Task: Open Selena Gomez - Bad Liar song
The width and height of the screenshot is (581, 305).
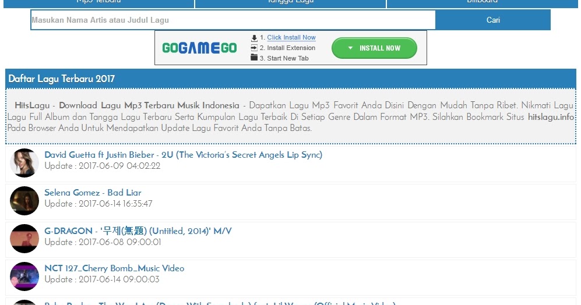Action: click(x=93, y=193)
